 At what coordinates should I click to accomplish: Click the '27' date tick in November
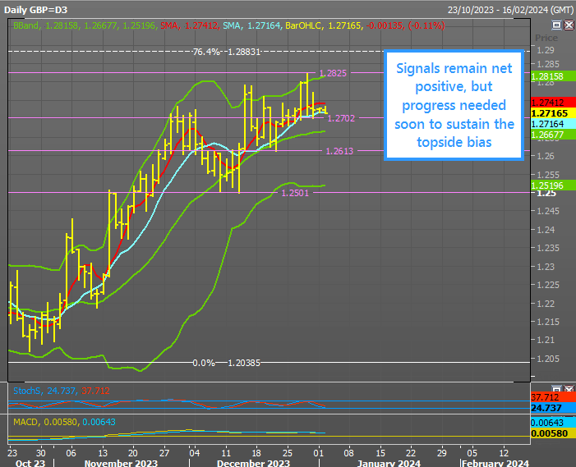click(164, 453)
